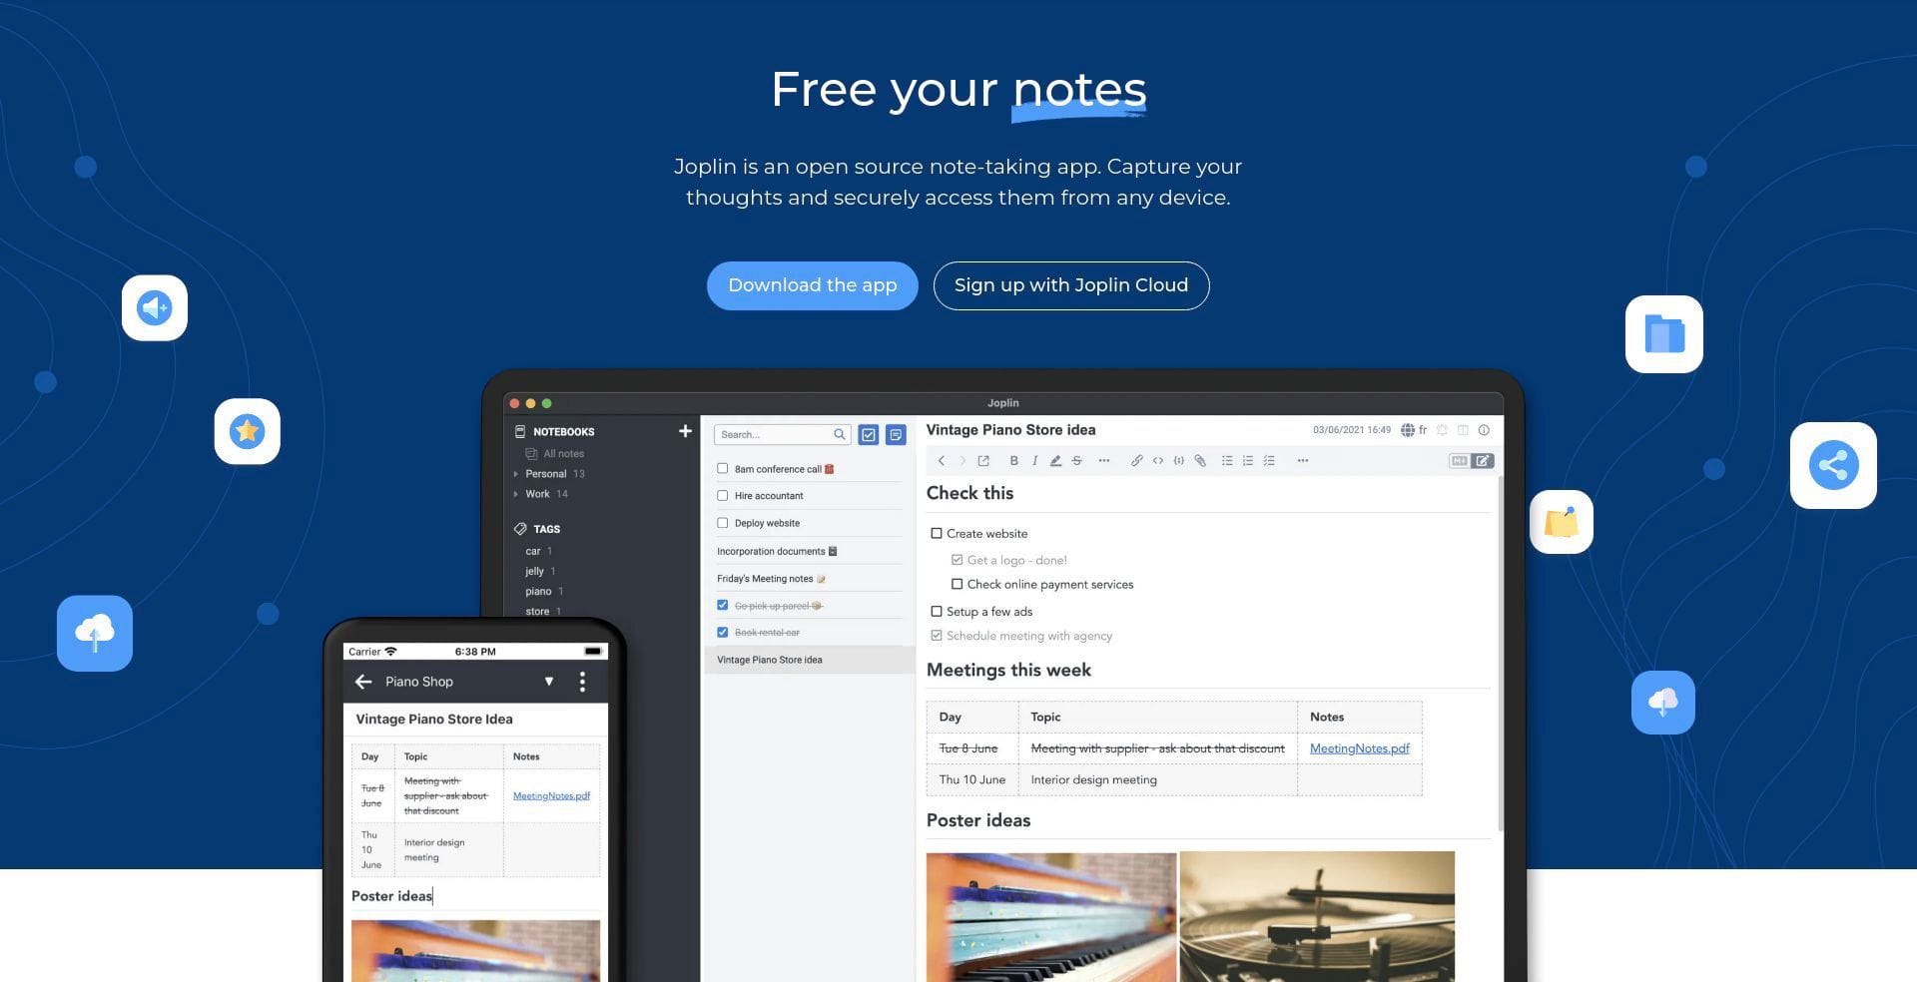Go forward in note history
1917x982 pixels.
pyautogui.click(x=962, y=461)
